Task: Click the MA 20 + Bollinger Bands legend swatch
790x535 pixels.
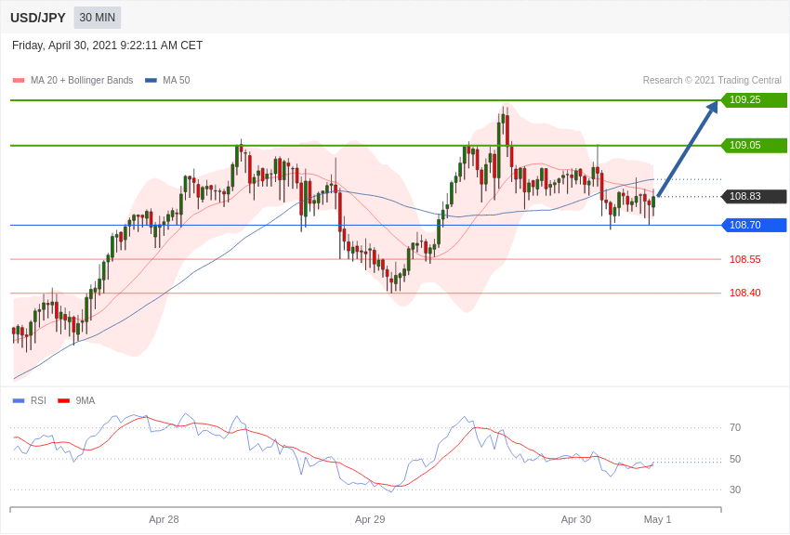Action: (x=19, y=81)
